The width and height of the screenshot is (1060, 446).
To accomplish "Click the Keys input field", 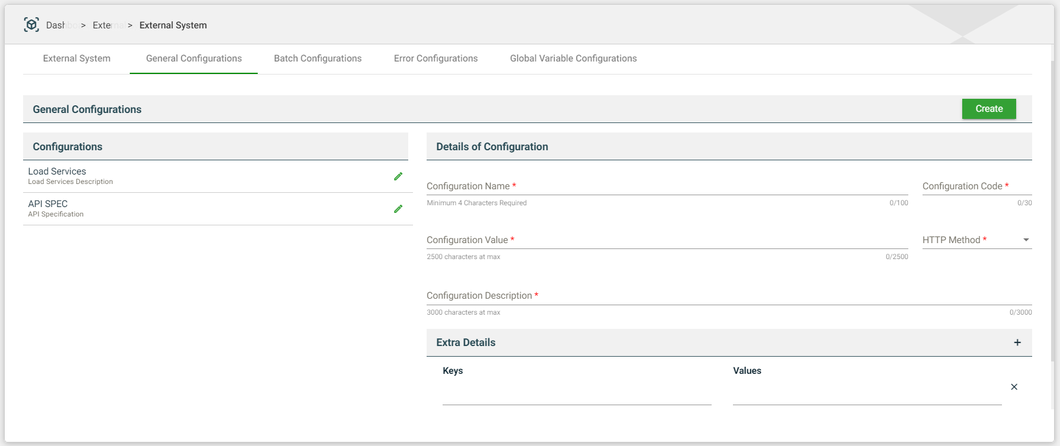I will tap(577, 395).
